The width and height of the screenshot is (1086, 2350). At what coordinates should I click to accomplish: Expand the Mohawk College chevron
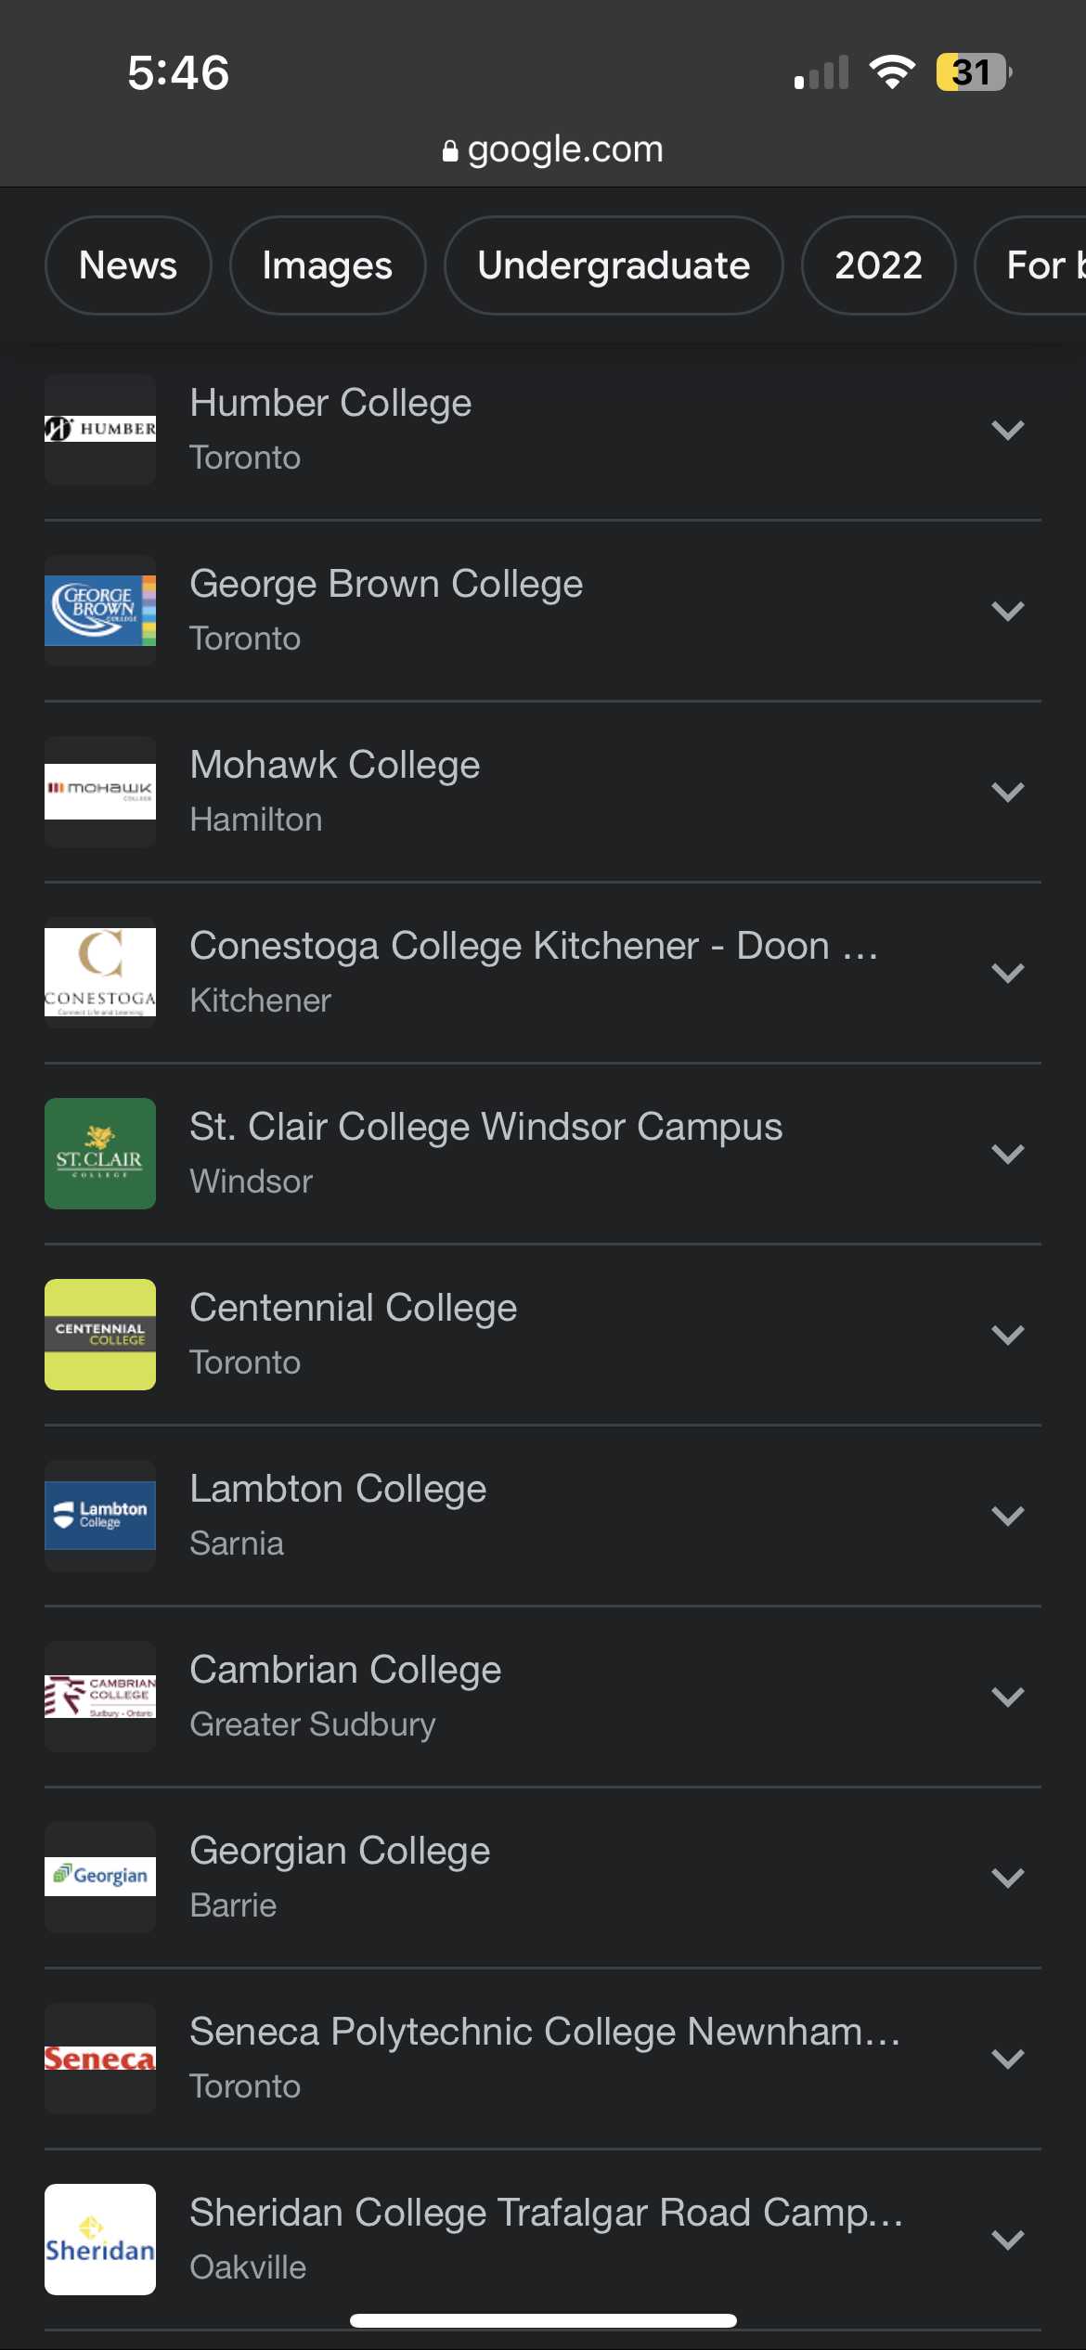click(1007, 792)
